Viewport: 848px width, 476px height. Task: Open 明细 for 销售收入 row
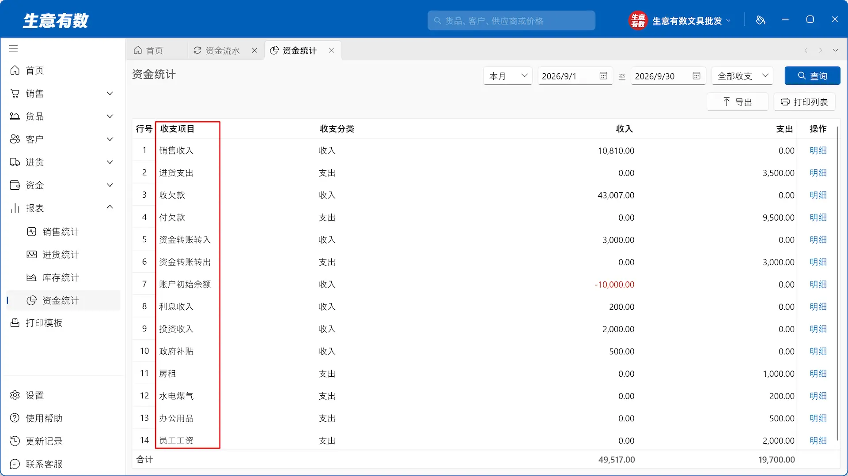[x=818, y=150]
